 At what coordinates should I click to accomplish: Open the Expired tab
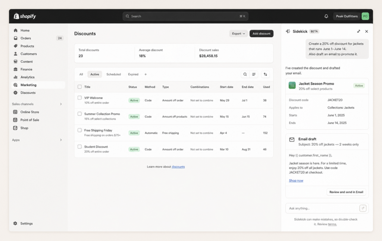coord(133,74)
